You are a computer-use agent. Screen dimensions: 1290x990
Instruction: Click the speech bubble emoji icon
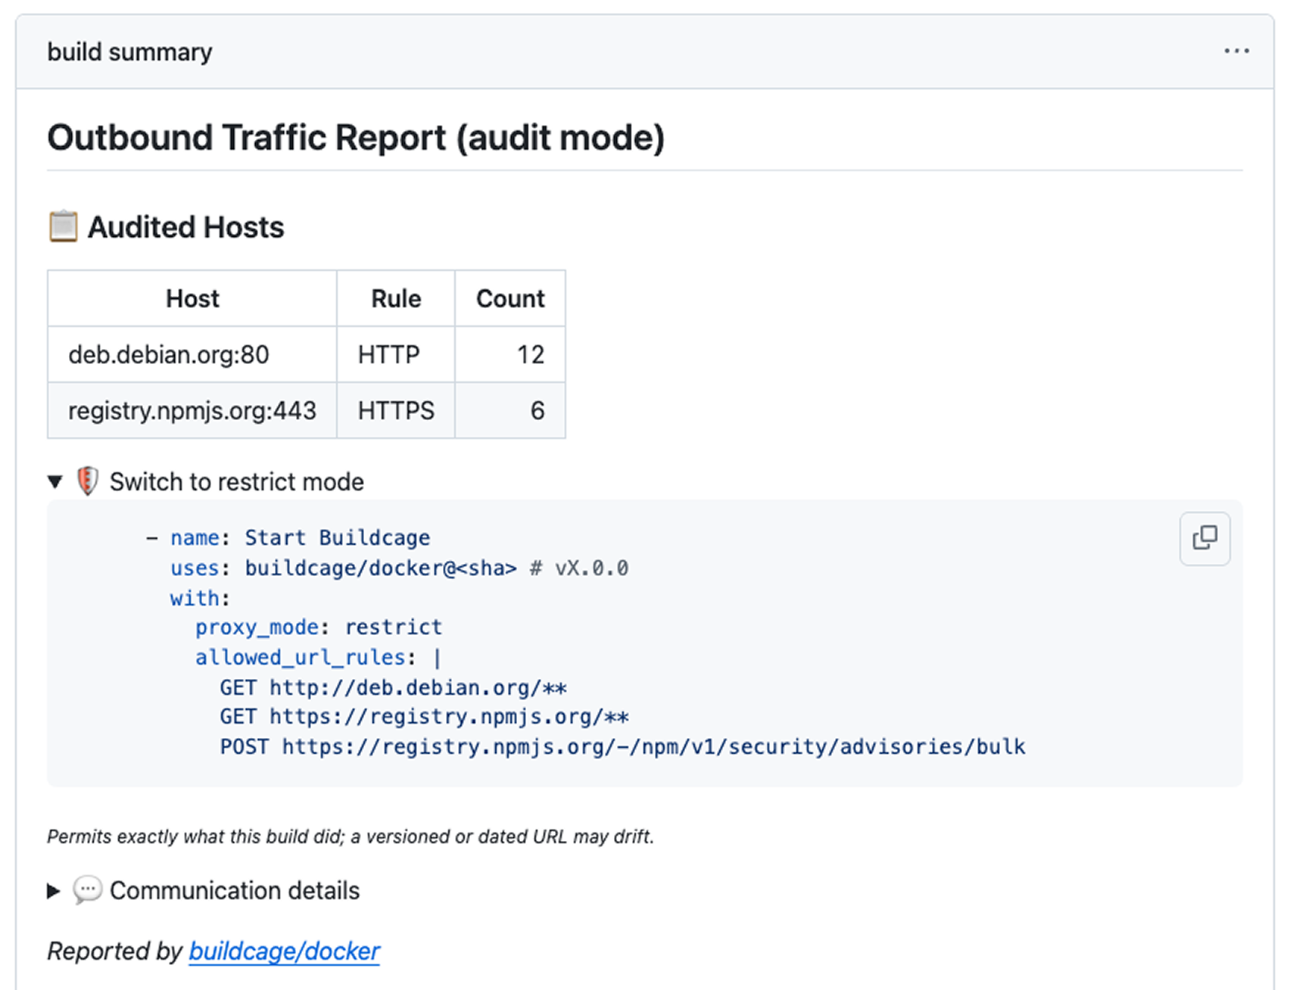[87, 890]
